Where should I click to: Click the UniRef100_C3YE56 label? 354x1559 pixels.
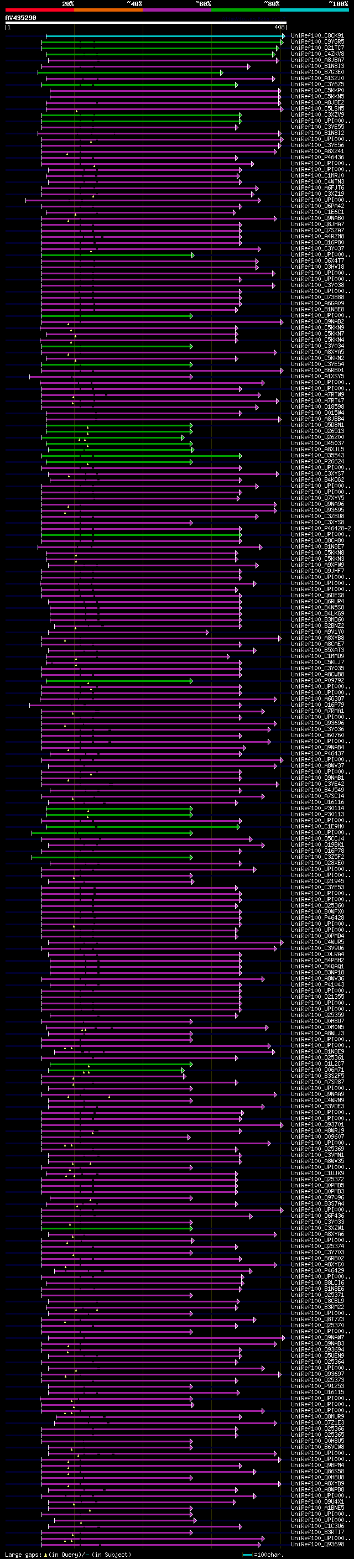(x=317, y=145)
